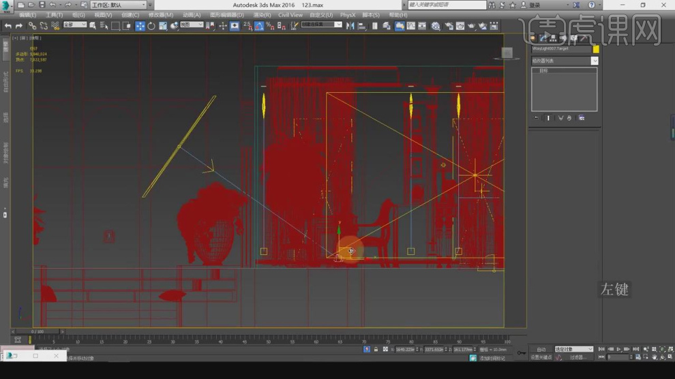Click the Pin Stack icon under modifier stack

click(537, 117)
